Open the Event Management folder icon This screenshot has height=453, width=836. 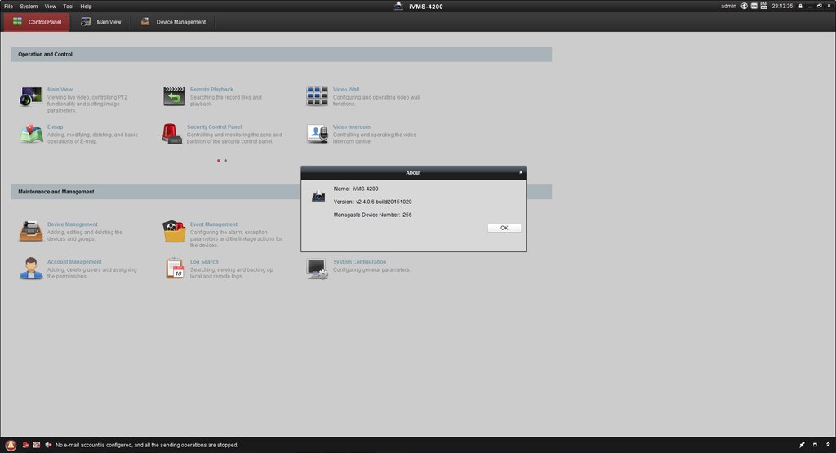(x=174, y=231)
